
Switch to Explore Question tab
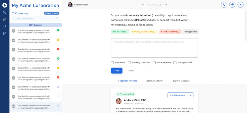[181, 81]
